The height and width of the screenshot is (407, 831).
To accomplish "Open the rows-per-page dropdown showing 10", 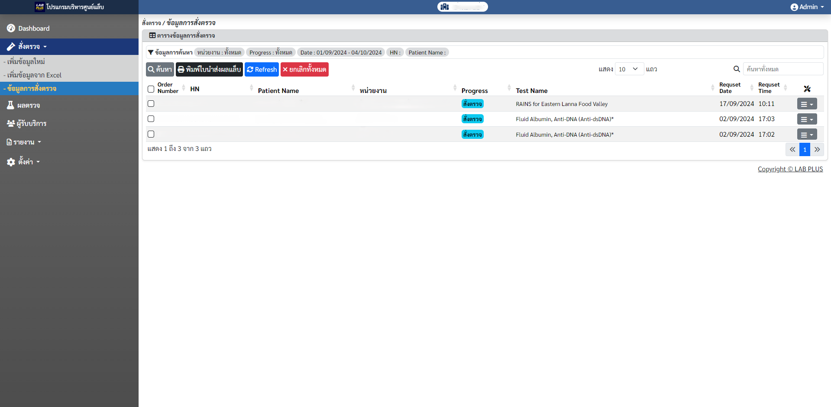I will point(629,69).
